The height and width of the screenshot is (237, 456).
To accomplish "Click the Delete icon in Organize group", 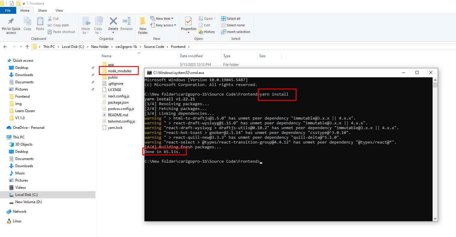I will pos(113,21).
